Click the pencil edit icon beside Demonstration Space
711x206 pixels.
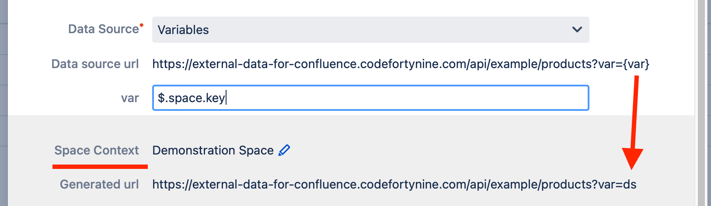[x=284, y=150]
